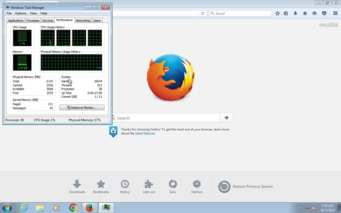Open the View menu in Task Manager
This screenshot has height=213, width=341.
point(33,13)
